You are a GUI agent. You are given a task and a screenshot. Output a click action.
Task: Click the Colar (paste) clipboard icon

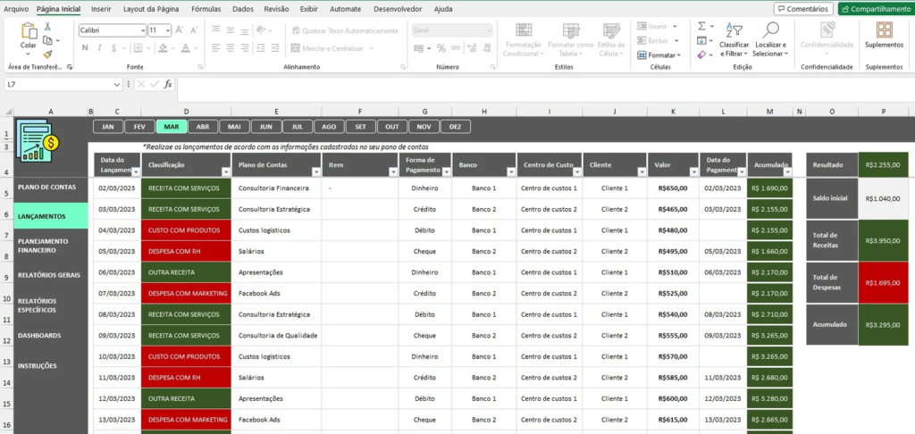(x=28, y=32)
